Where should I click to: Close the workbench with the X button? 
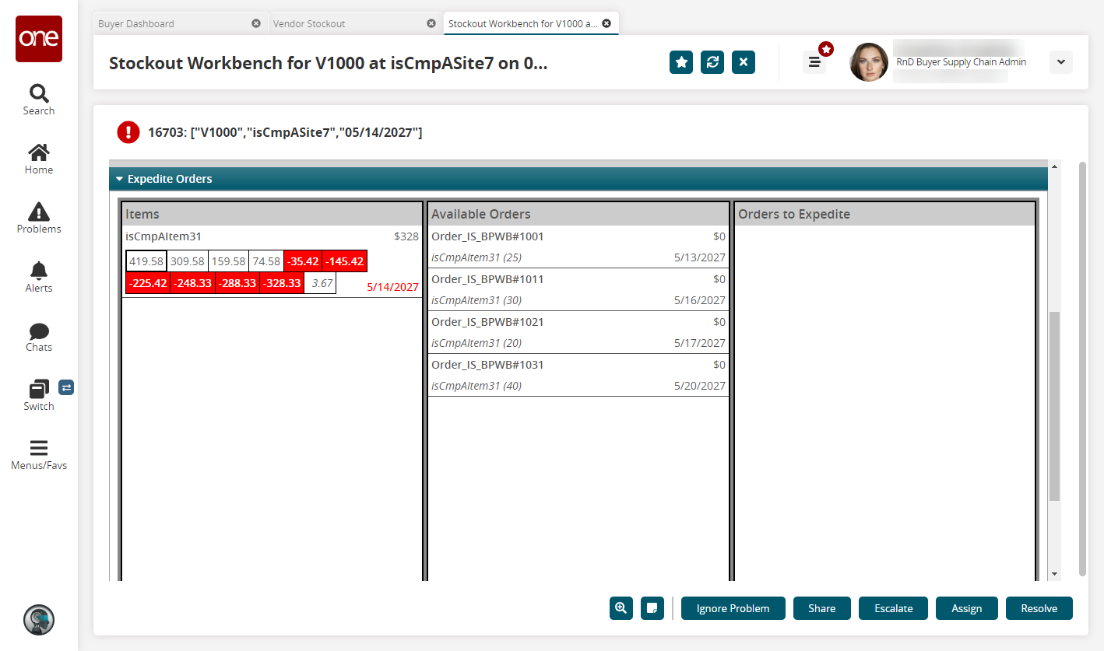(x=744, y=62)
